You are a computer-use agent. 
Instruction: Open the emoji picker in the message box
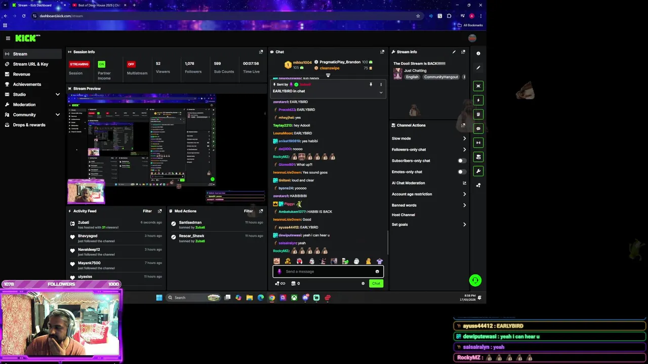(x=377, y=271)
